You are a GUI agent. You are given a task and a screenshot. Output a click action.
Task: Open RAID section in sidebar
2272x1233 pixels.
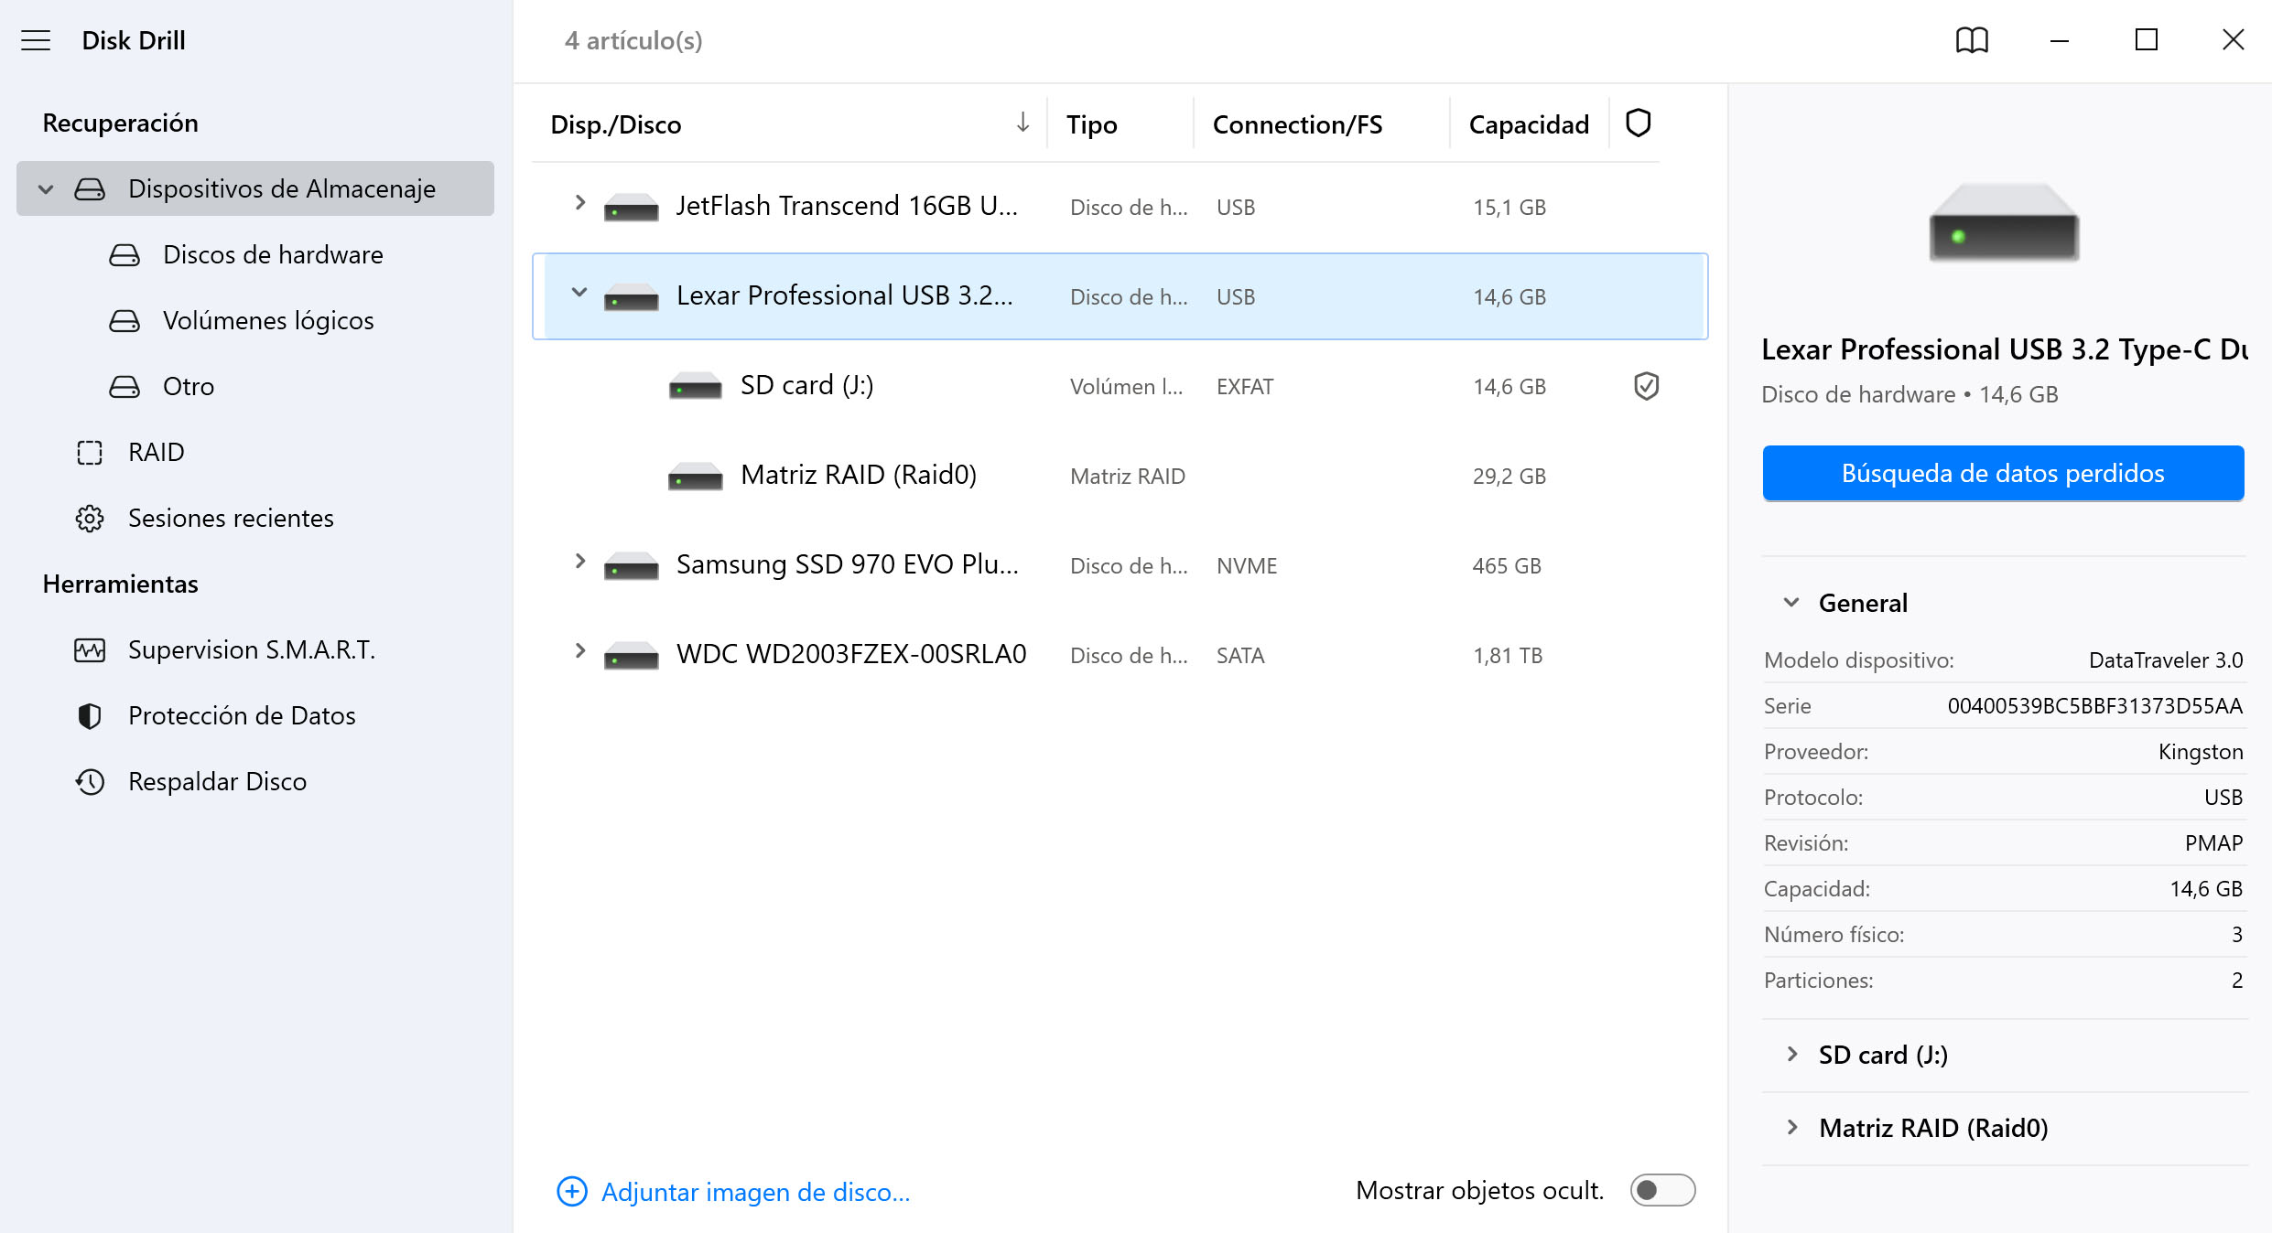pos(156,452)
